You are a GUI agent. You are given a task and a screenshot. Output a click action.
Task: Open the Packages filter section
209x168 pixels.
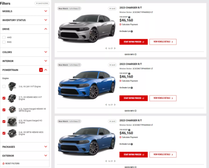[25, 147]
